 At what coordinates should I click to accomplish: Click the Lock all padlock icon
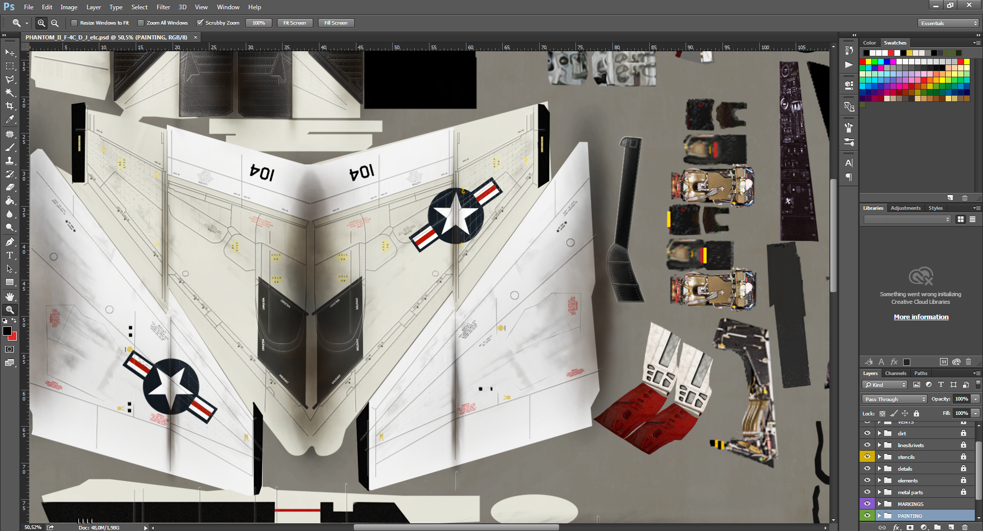click(916, 413)
